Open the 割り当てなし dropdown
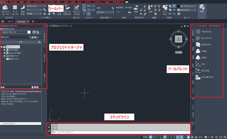Image resolution: width=227 pixels, height=139 pixels. pos(36,6)
